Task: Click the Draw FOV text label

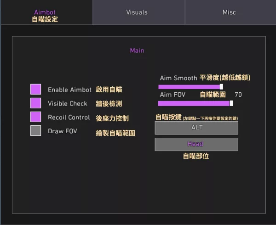Action: 63,131
